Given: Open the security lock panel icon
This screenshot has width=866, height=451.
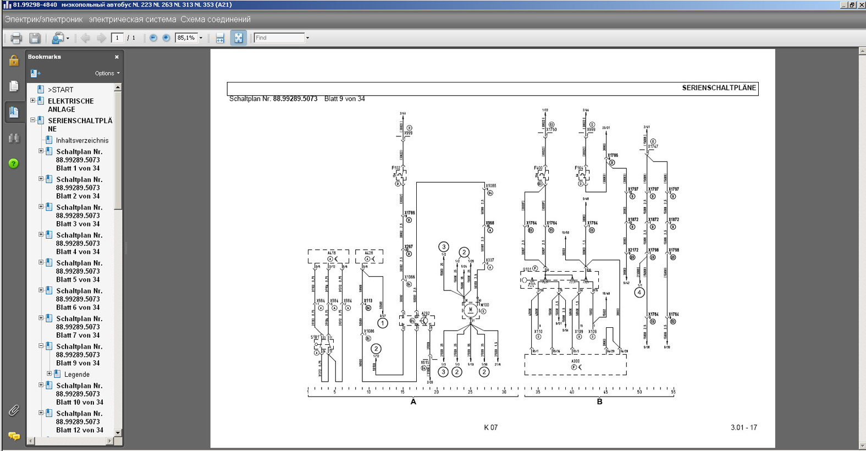Looking at the screenshot, I should point(14,61).
